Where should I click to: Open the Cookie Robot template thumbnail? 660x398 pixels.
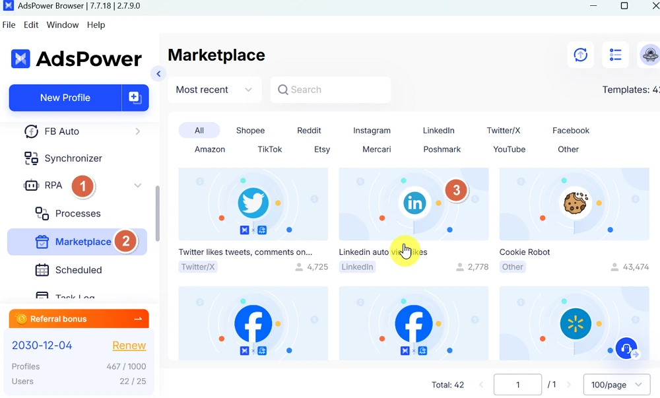click(x=574, y=204)
